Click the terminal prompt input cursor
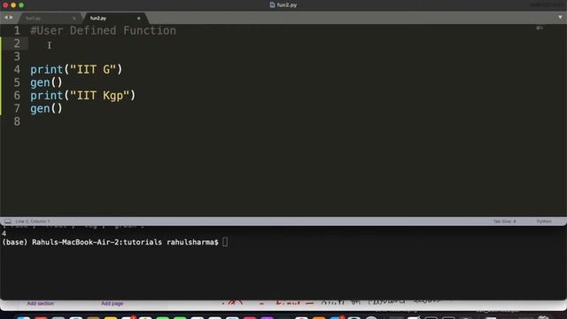Viewport: 567px width, 319px height. [225, 242]
